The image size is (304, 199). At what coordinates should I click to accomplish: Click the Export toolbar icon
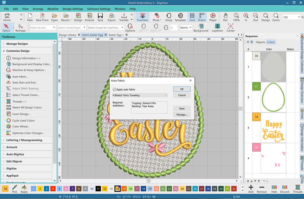coord(112,17)
